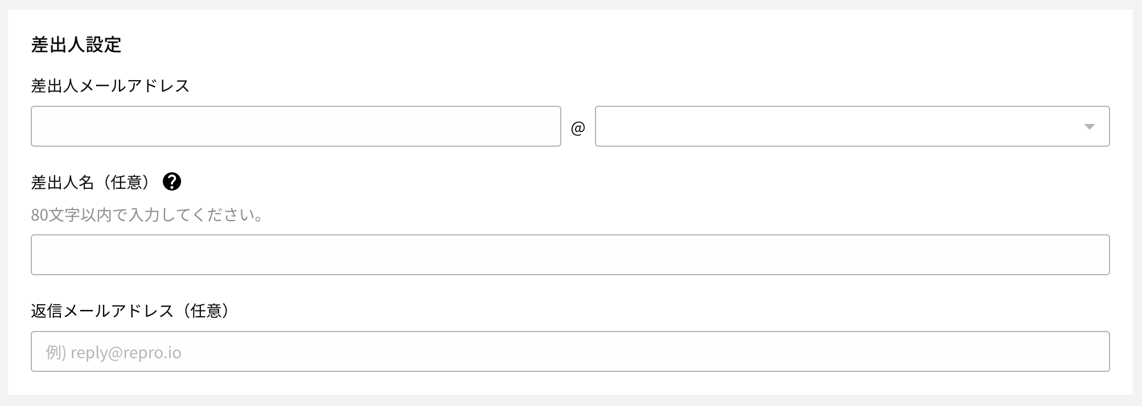Click the gray triangle in domain selector
Image resolution: width=1142 pixels, height=406 pixels.
[x=1089, y=126]
